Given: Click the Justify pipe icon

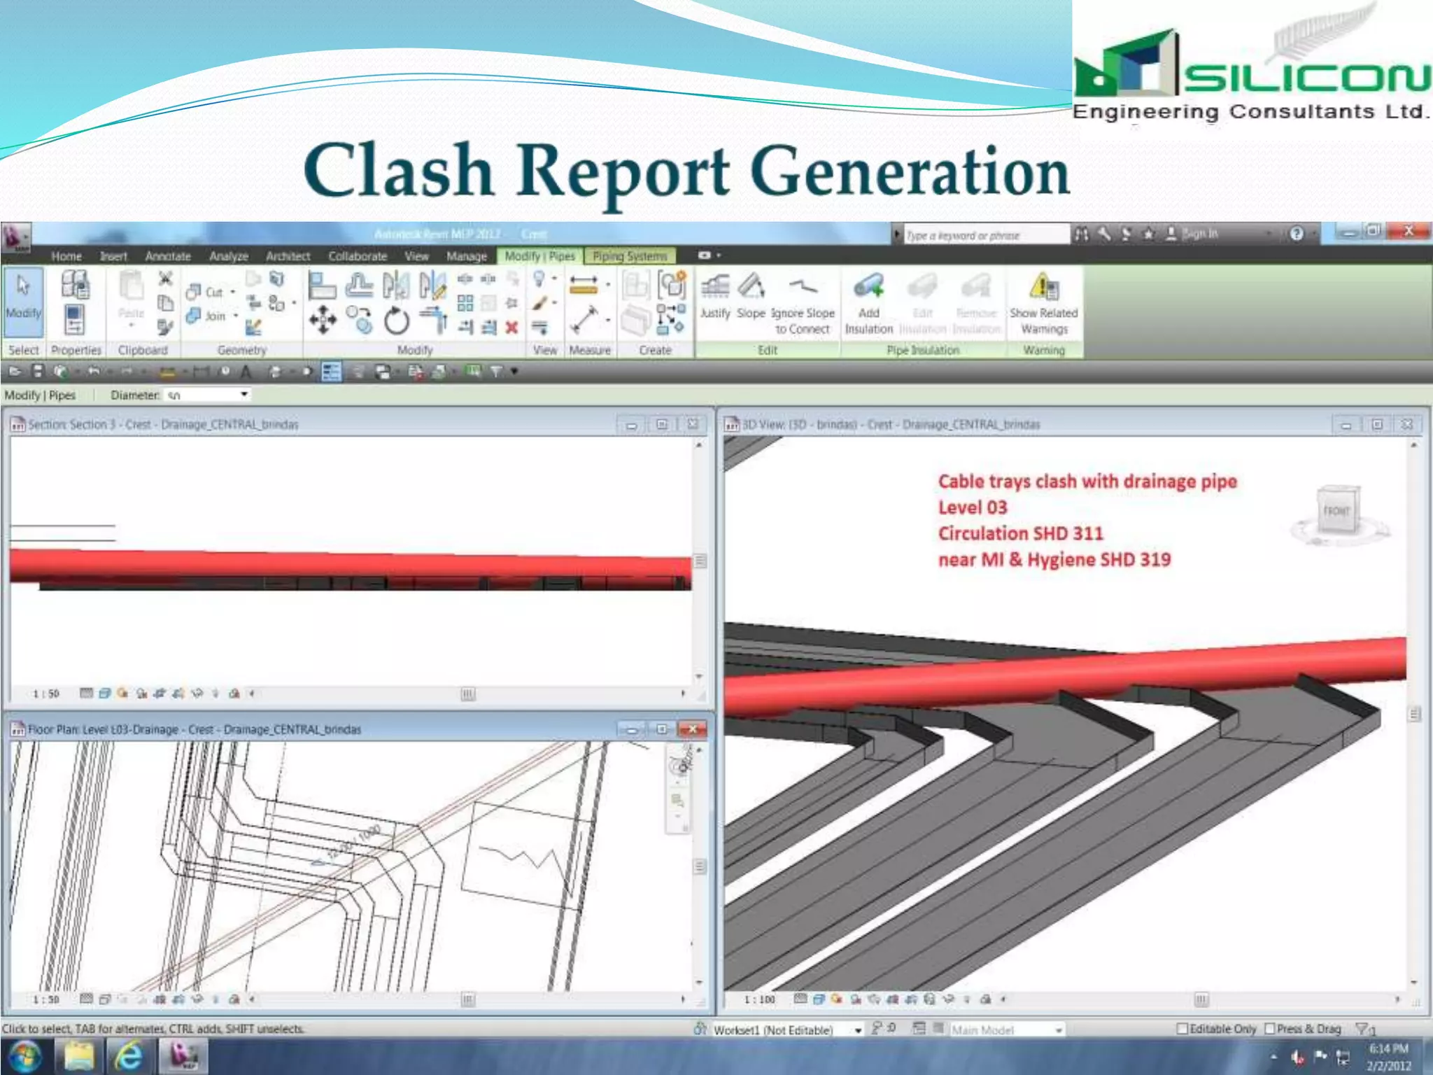Looking at the screenshot, I should coord(714,287).
